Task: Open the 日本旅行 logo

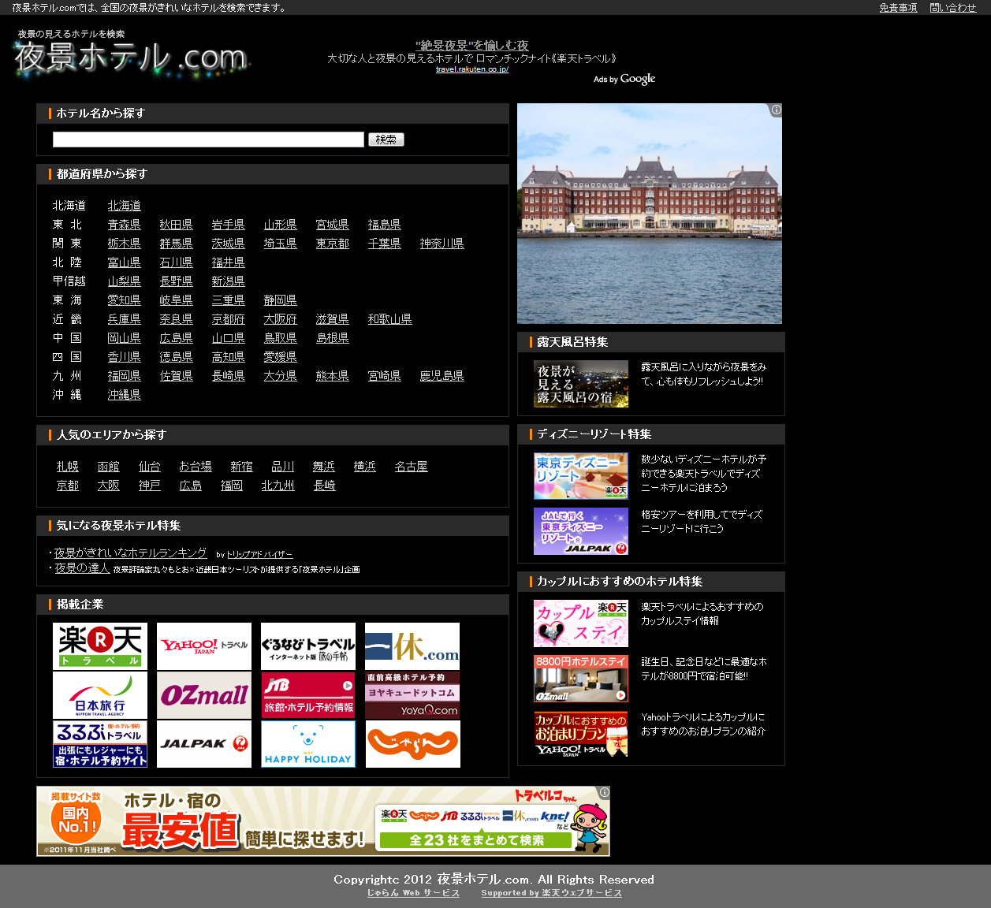Action: point(100,695)
